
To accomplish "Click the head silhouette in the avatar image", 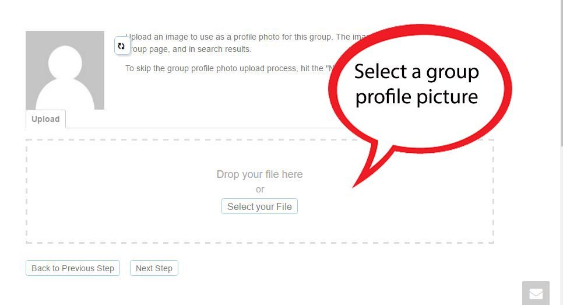I will pyautogui.click(x=65, y=62).
